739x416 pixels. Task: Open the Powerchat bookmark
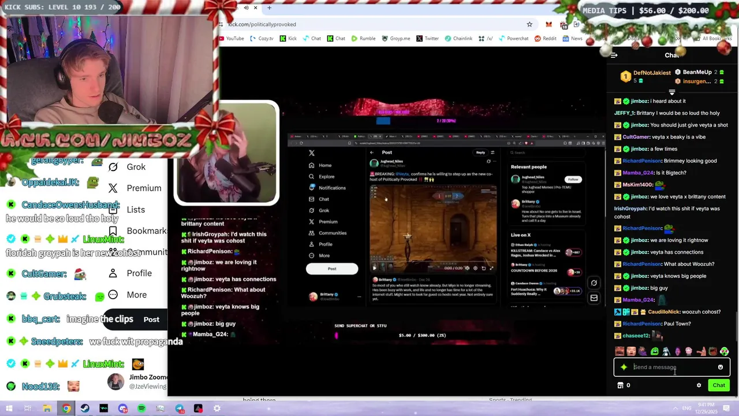(x=513, y=39)
